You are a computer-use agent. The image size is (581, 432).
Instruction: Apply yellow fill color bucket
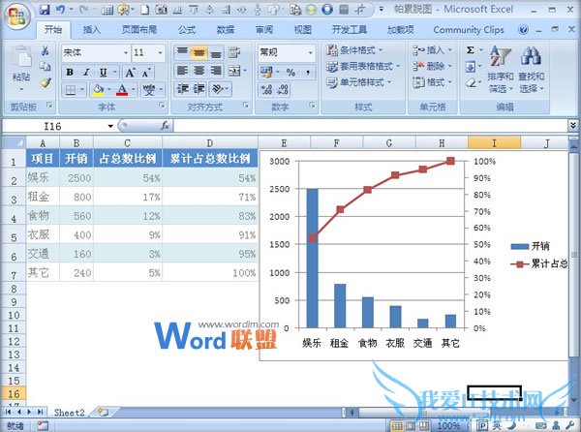pos(99,90)
